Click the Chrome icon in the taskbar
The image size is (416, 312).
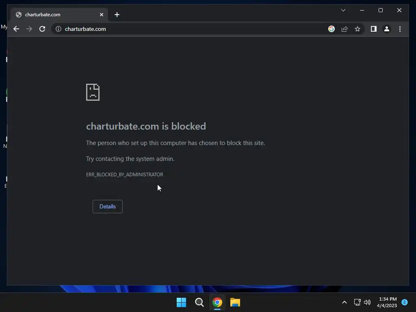[x=217, y=302]
